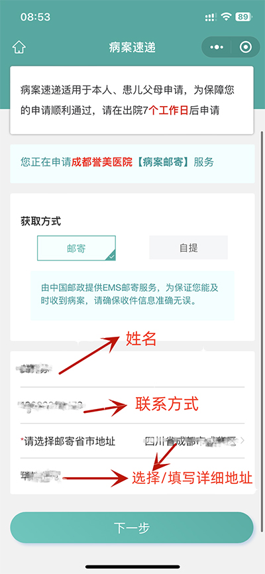Image resolution: width=265 pixels, height=574 pixels.
Task: Expand the 请选择邮寄省市地址 selector
Action: pyautogui.click(x=132, y=441)
